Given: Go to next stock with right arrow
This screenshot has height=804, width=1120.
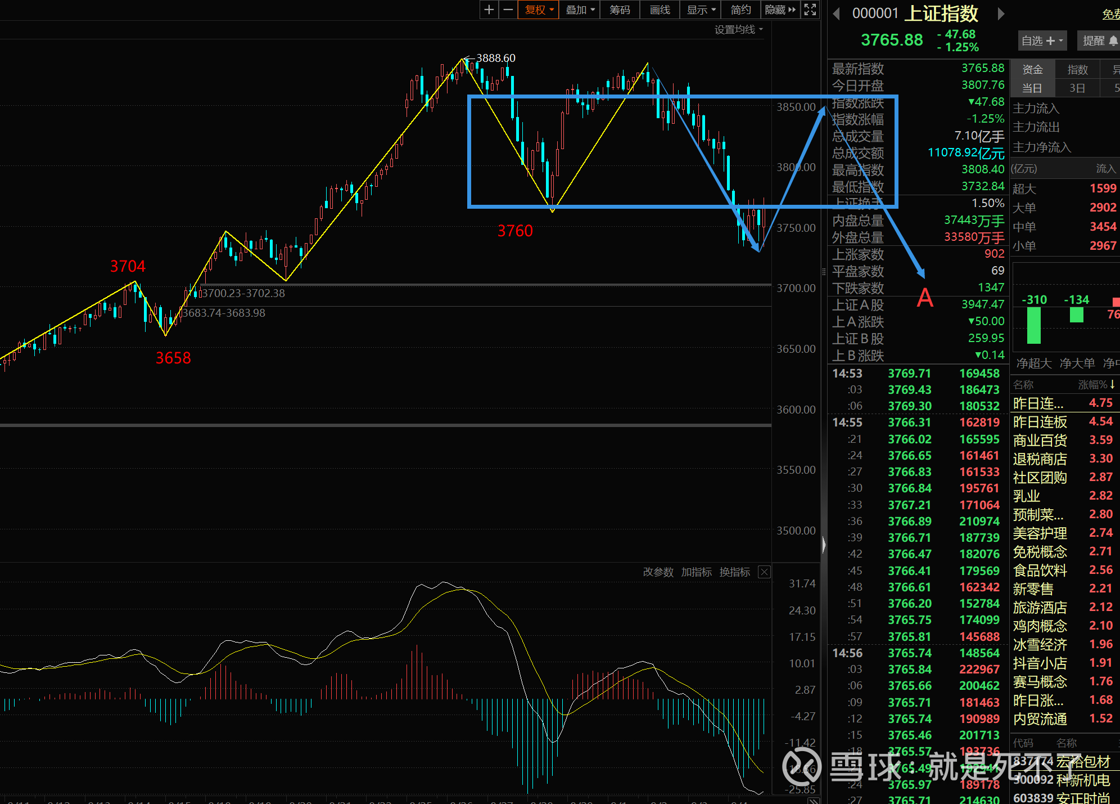Looking at the screenshot, I should 1001,14.
